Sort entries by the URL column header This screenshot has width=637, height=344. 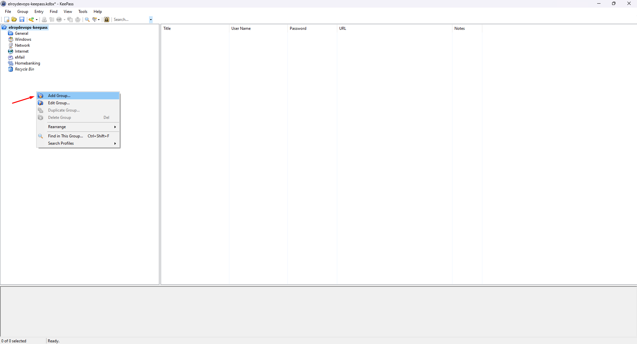coord(395,28)
